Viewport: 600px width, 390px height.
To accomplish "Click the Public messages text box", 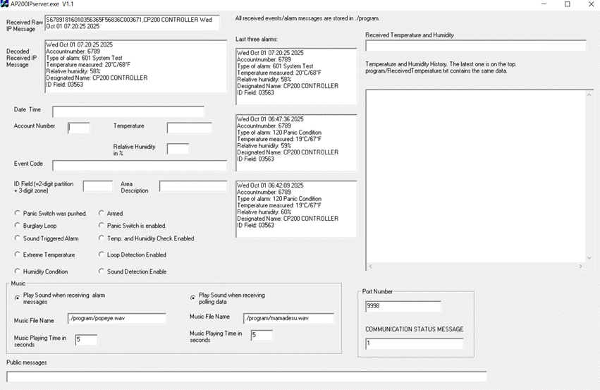I will 246,377.
